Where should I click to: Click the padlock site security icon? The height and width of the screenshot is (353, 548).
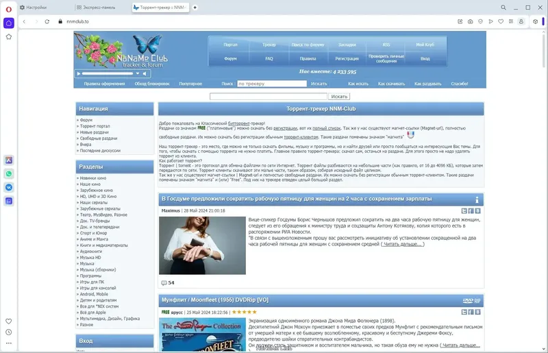60,21
